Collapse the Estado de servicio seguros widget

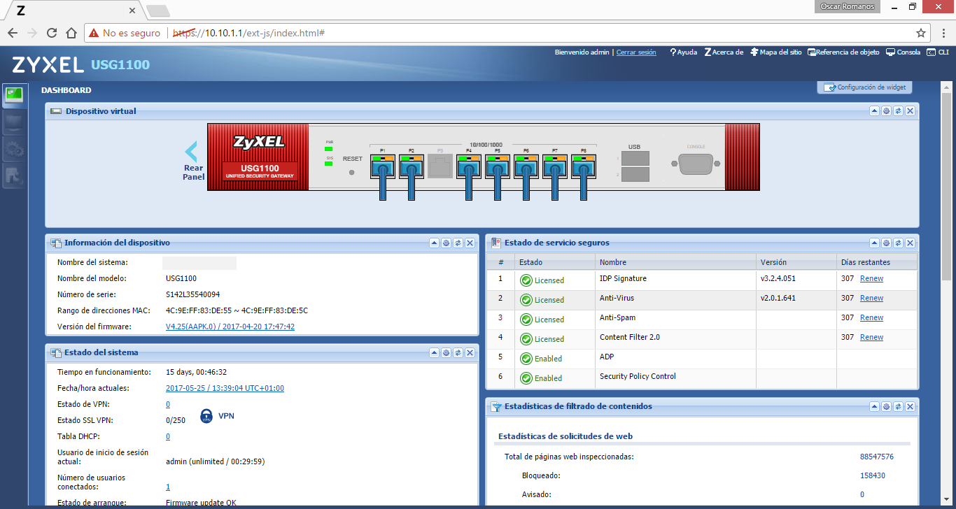coord(874,243)
